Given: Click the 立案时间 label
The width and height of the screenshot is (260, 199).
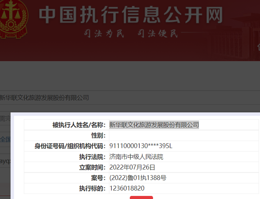Looking at the screenshot, I should (x=92, y=167).
